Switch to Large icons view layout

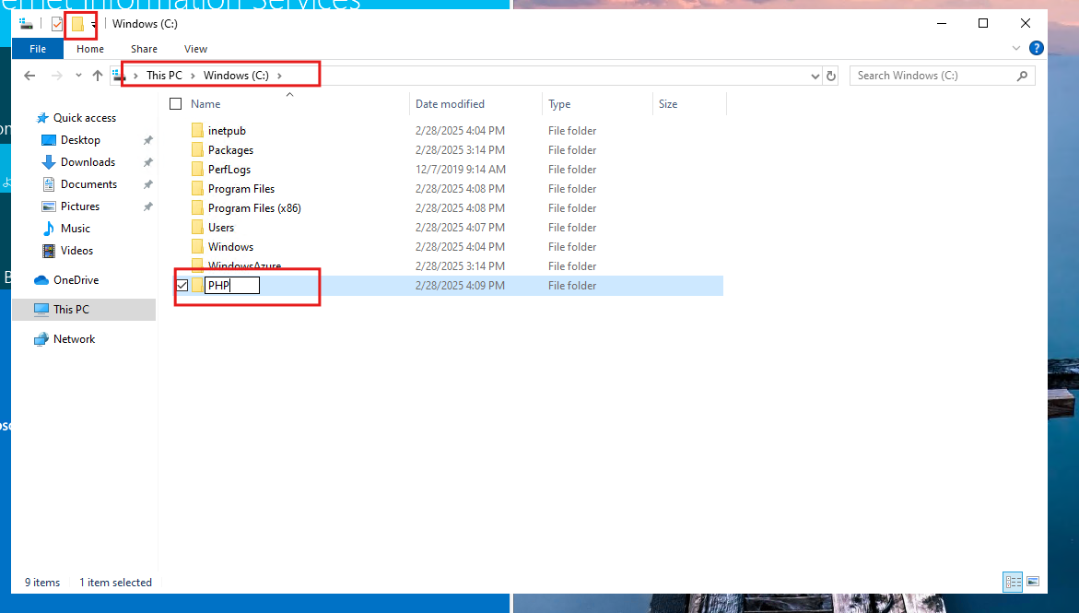[1033, 582]
